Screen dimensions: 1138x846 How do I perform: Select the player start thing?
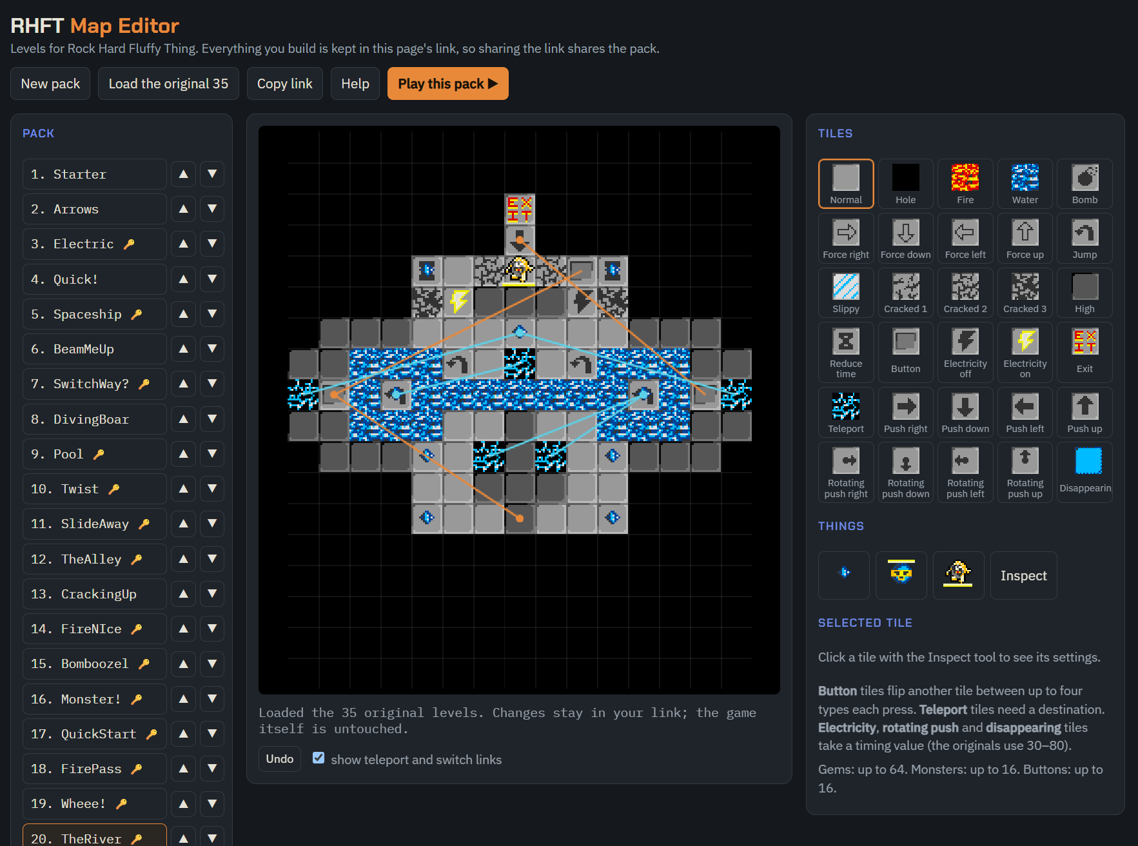(x=958, y=575)
